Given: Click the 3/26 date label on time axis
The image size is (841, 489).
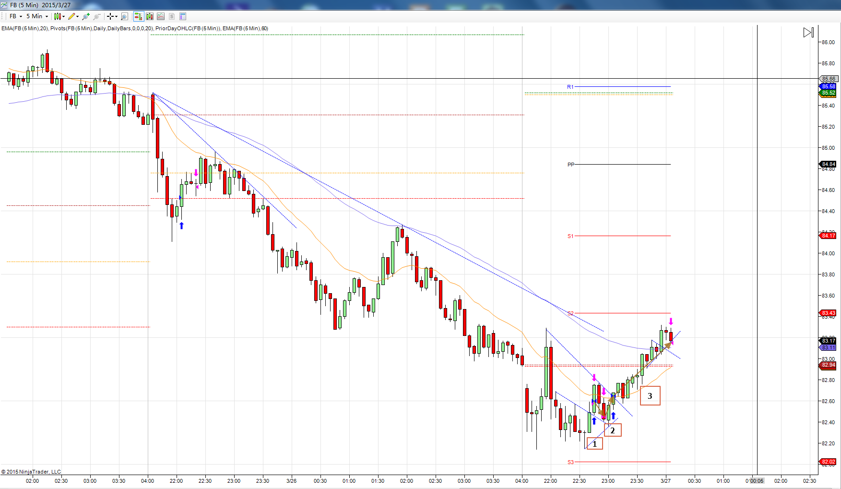Looking at the screenshot, I should 291,481.
